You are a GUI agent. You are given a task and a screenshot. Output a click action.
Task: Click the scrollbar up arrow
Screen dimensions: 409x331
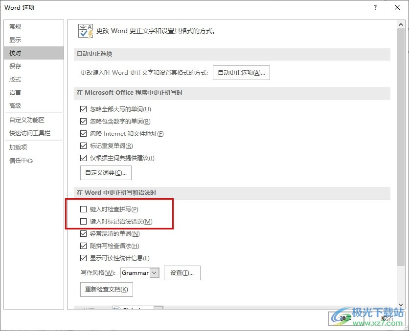pyautogui.click(x=401, y=25)
